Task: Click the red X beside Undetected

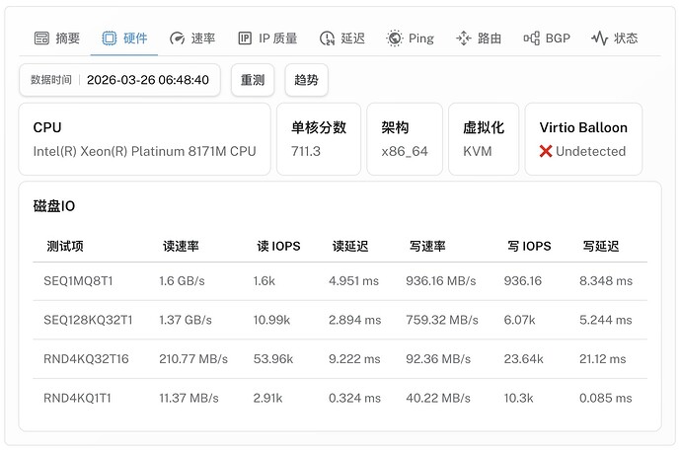Action: click(546, 151)
